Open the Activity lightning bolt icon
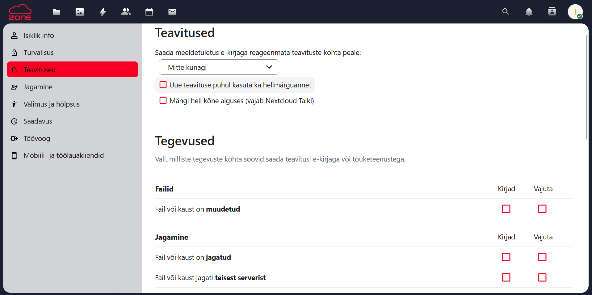The height and width of the screenshot is (295, 592). click(x=103, y=12)
